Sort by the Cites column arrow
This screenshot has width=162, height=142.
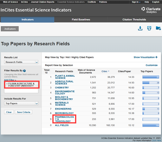(x=108, y=71)
